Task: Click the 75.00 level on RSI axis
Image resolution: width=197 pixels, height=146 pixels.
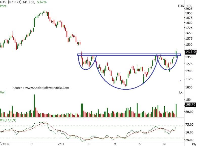Action: click(190, 124)
